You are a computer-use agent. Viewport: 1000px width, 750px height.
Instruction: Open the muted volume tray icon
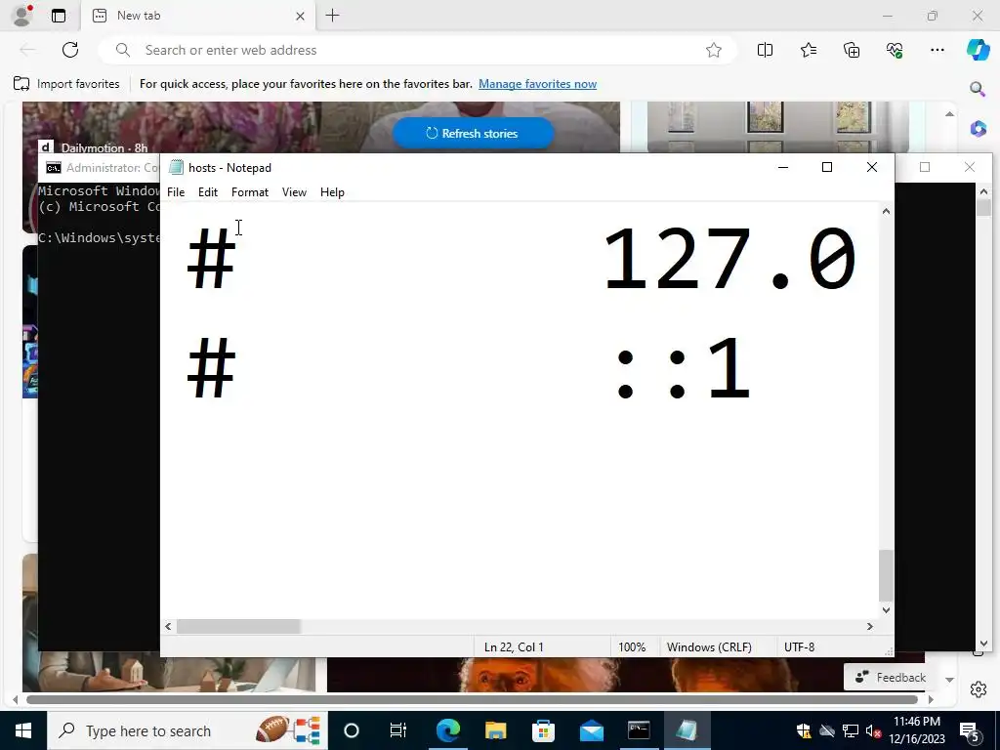(872, 730)
